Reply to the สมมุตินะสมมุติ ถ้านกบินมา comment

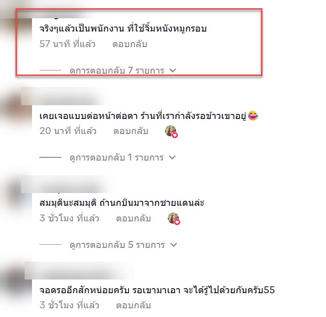pos(133,219)
